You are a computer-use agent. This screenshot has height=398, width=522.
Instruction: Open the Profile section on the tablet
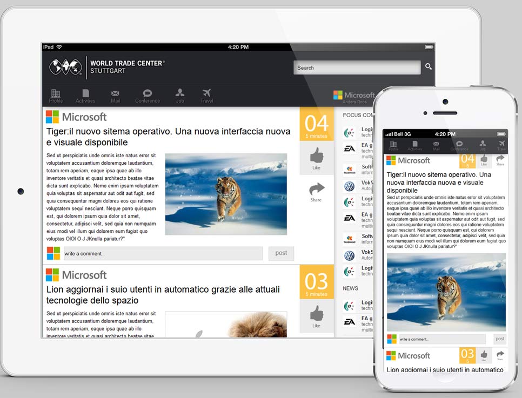pos(56,96)
